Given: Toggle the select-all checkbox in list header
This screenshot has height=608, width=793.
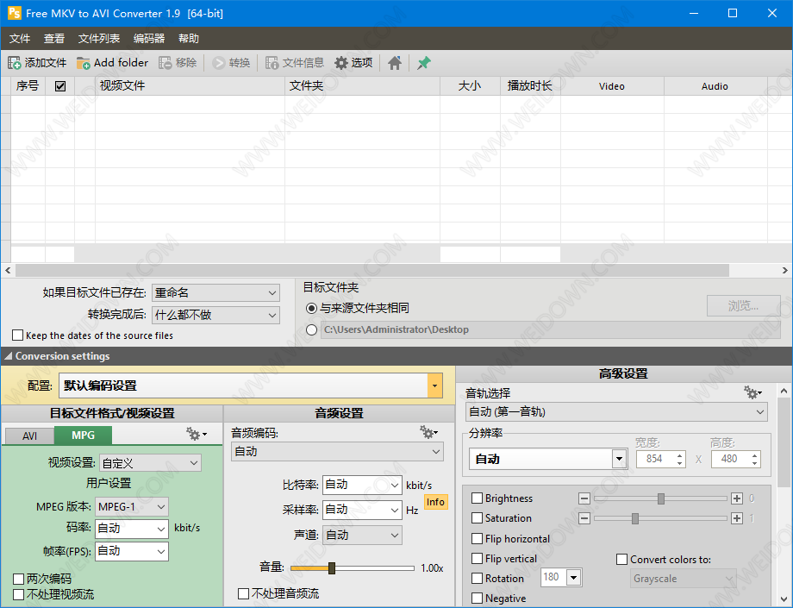Looking at the screenshot, I should click(x=60, y=86).
